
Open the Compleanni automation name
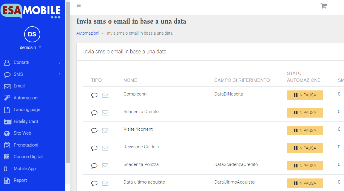tap(135, 94)
